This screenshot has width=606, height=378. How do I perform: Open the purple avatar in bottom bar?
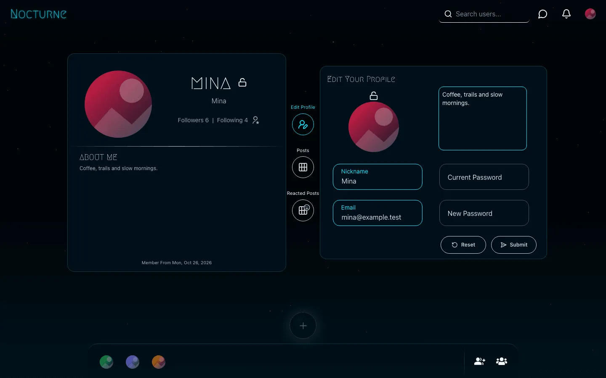133,362
